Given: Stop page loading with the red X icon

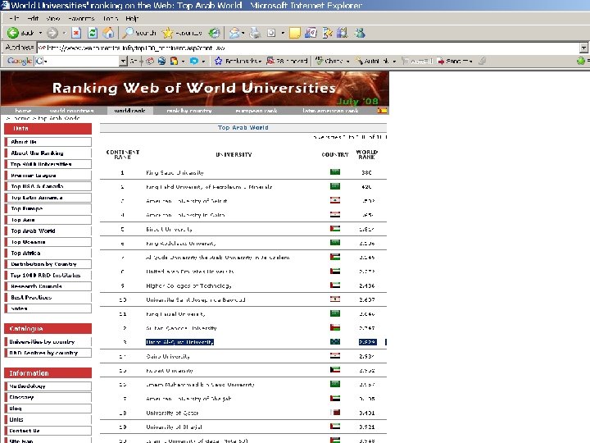Looking at the screenshot, I should point(76,33).
